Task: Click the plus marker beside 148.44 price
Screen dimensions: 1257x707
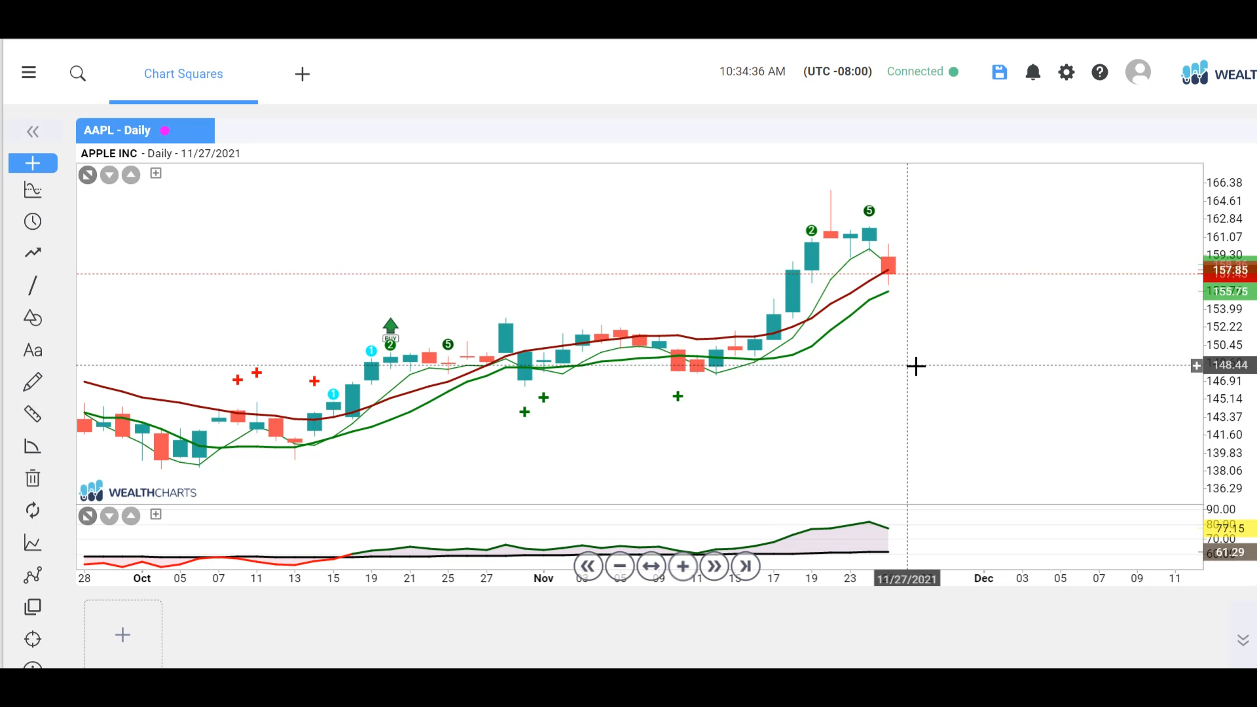Action: click(x=1196, y=365)
